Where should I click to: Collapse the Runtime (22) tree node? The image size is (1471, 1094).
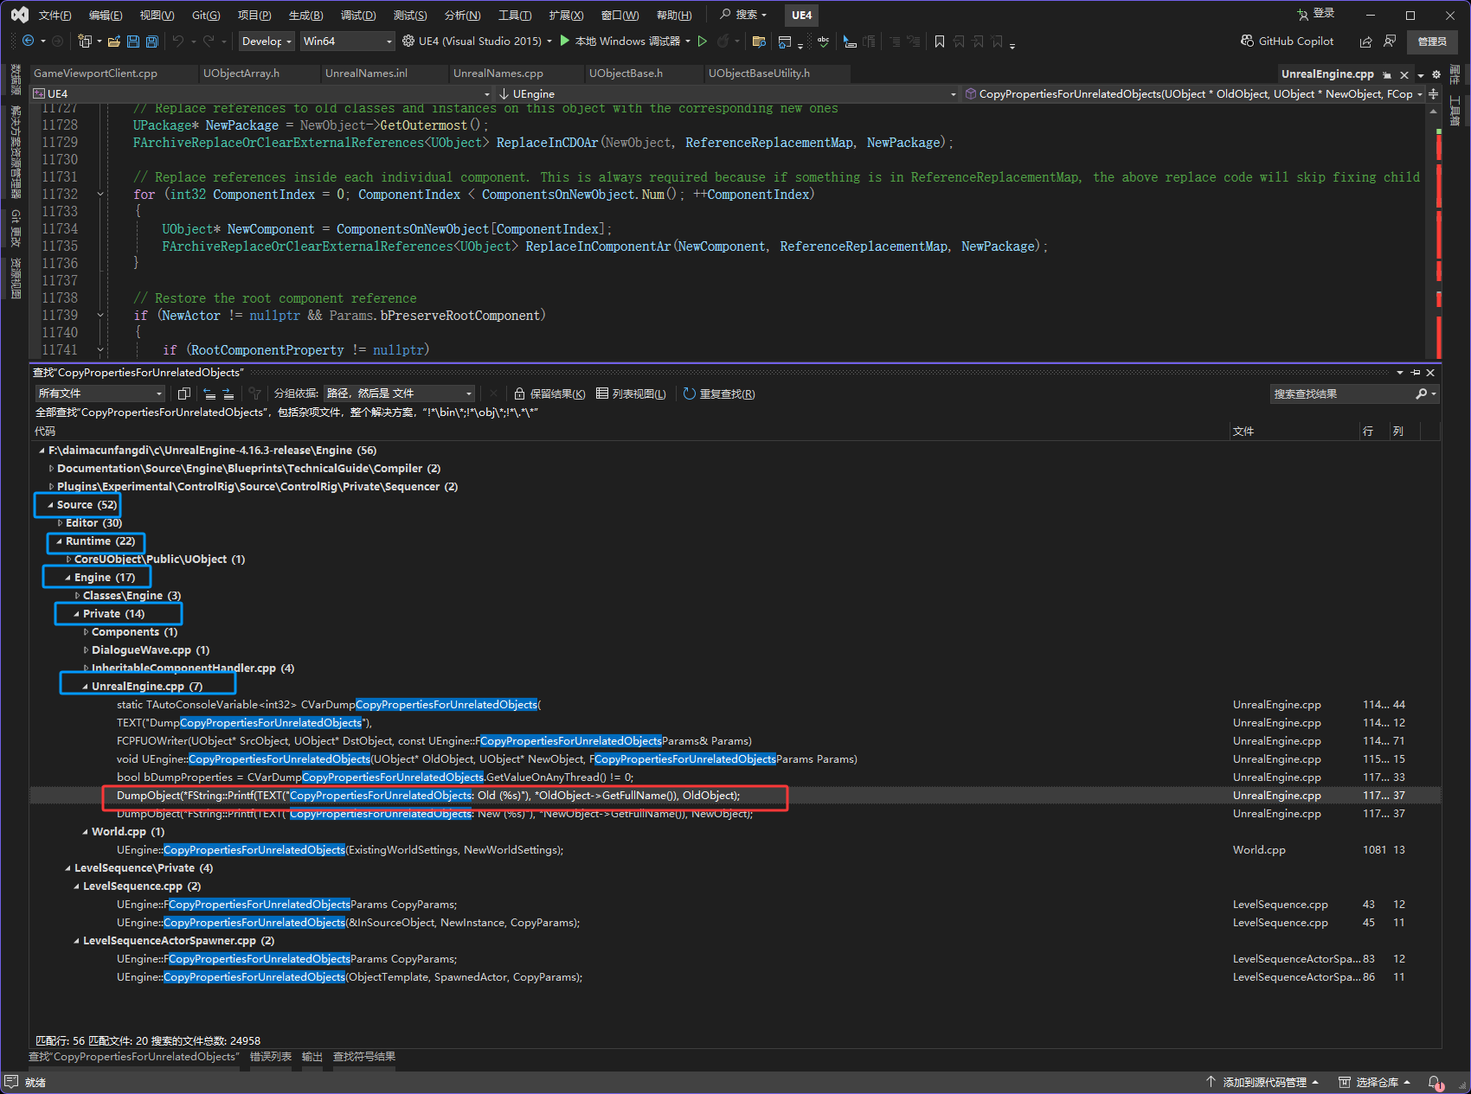(x=59, y=541)
